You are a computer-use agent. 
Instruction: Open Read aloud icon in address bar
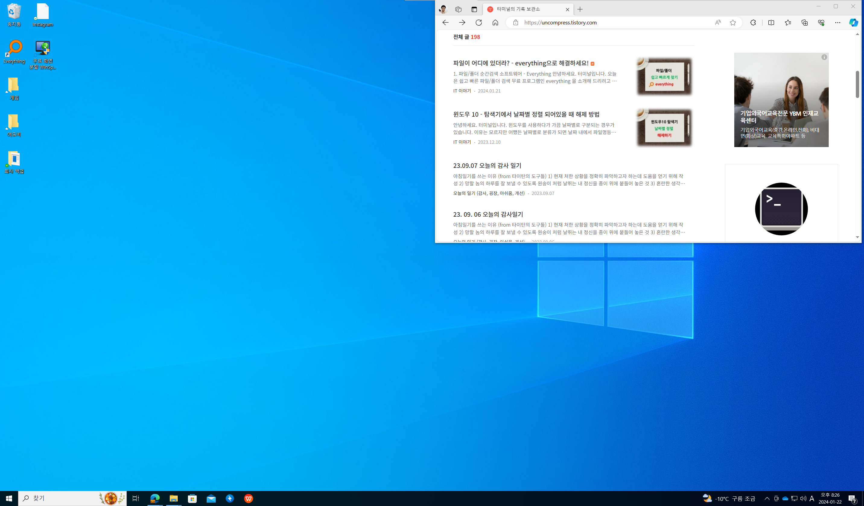718,23
